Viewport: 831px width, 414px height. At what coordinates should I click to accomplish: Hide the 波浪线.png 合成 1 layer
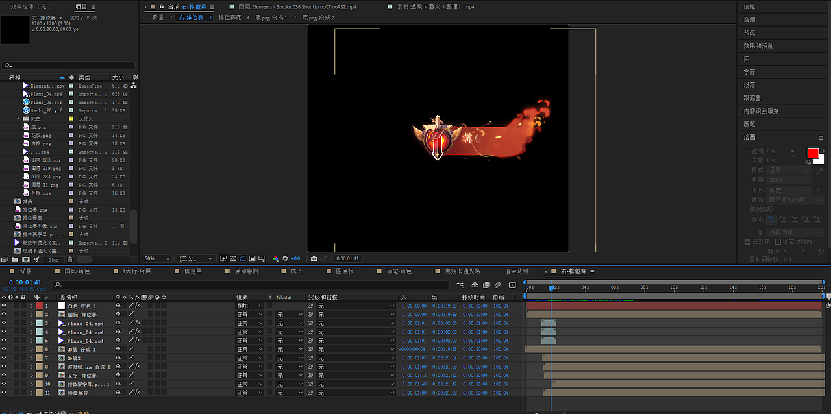[4, 367]
